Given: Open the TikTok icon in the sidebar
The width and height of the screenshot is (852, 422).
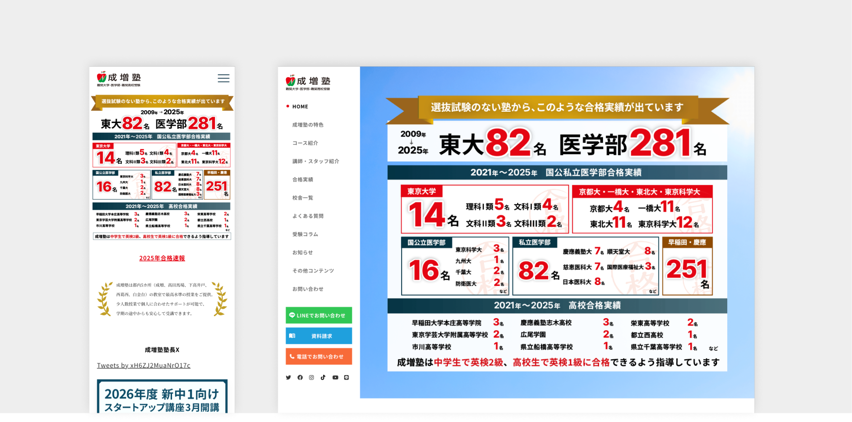Looking at the screenshot, I should click(323, 378).
